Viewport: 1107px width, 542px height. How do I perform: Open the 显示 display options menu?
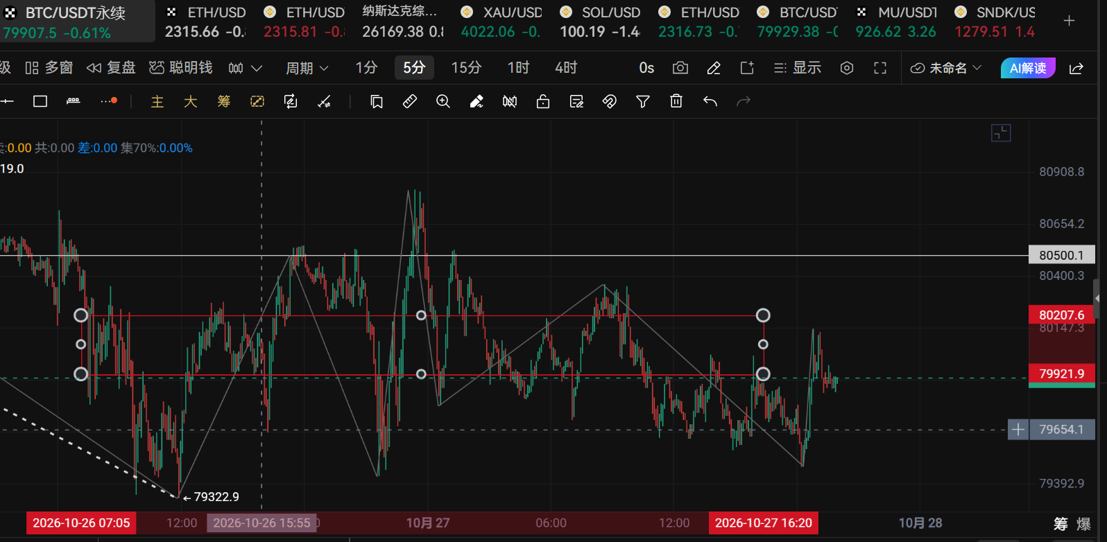(798, 68)
